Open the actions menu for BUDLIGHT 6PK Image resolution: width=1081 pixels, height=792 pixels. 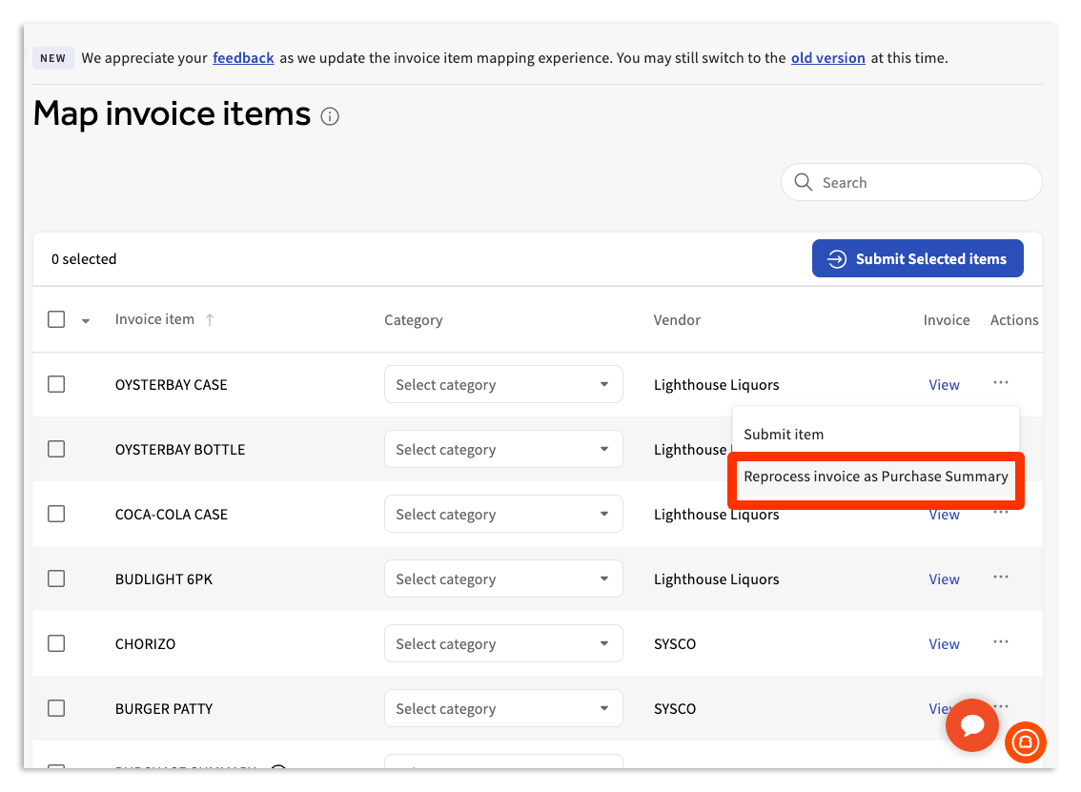pos(1000,579)
